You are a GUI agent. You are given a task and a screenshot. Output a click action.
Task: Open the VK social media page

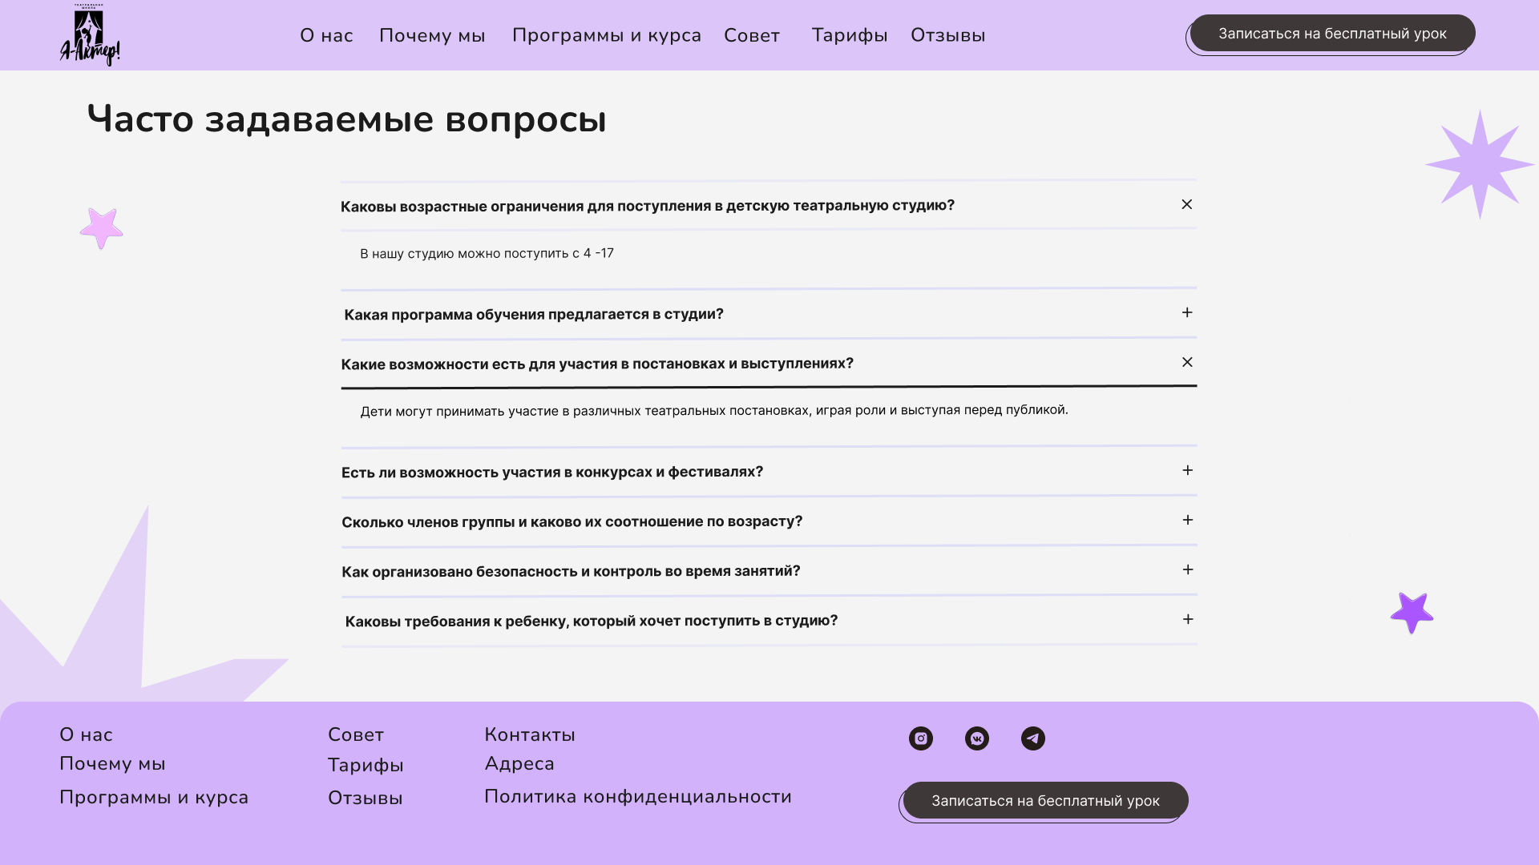pyautogui.click(x=976, y=738)
